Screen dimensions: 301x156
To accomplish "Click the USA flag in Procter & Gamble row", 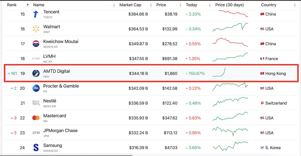I will tap(262, 88).
